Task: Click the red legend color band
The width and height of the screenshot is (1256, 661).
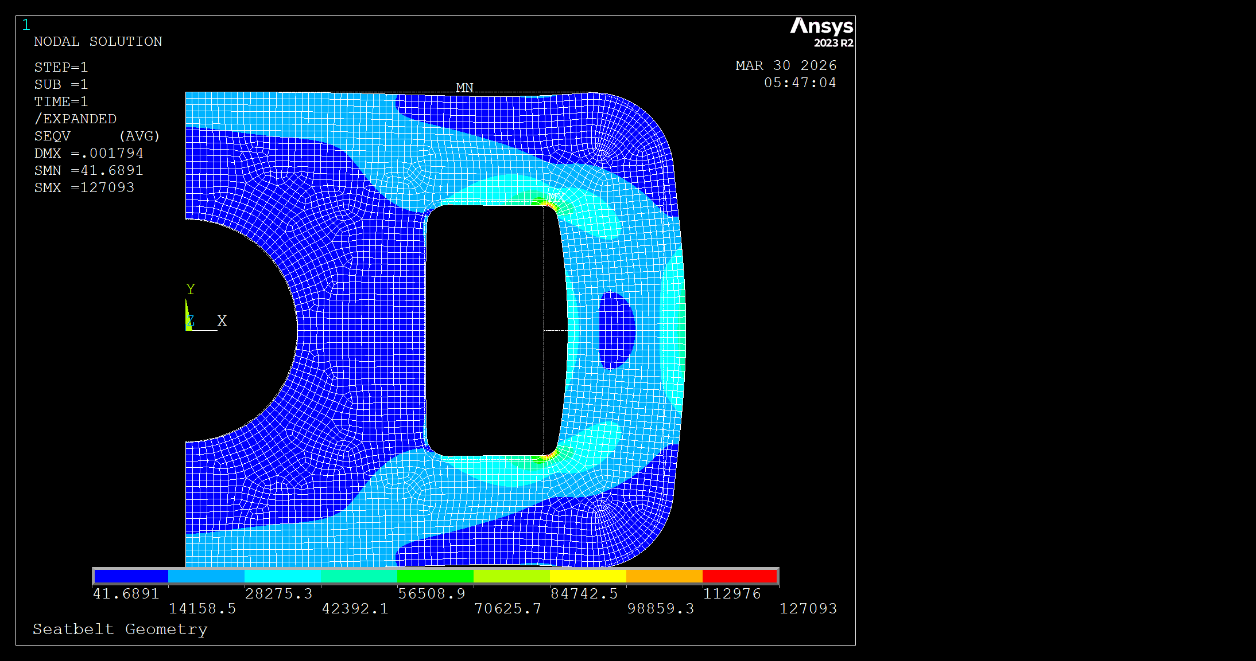Action: [x=739, y=576]
